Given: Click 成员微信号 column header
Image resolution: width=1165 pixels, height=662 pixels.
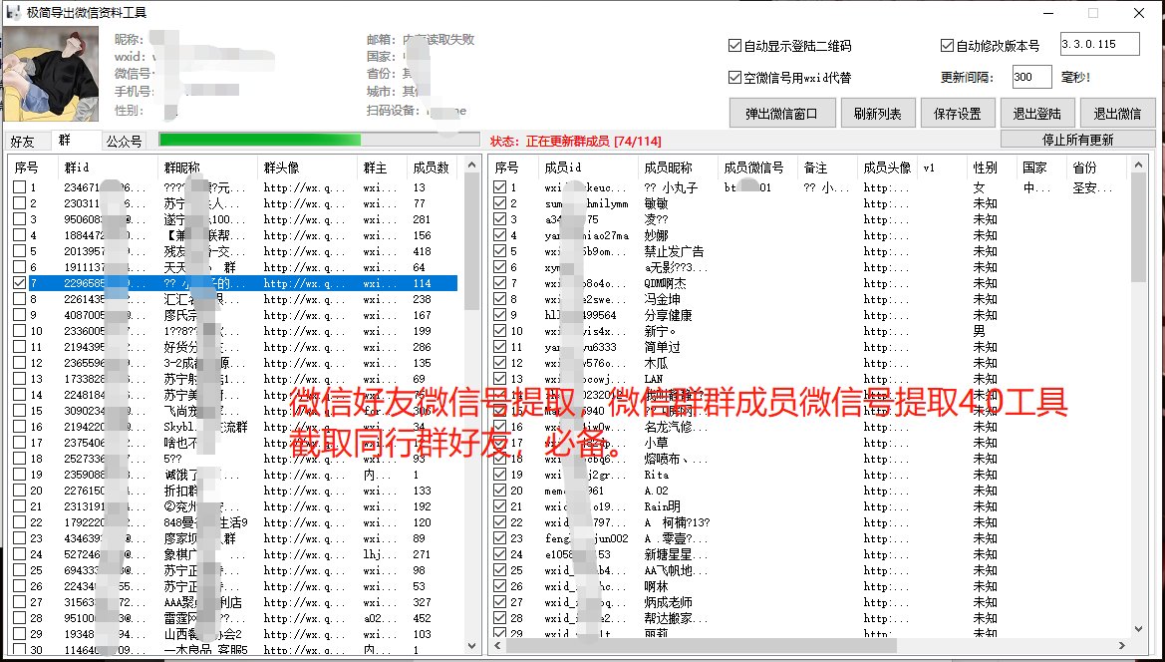Looking at the screenshot, I should point(757,167).
